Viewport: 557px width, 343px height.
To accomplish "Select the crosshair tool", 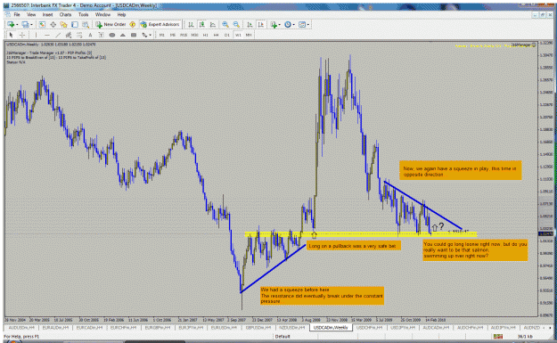I will point(22,35).
